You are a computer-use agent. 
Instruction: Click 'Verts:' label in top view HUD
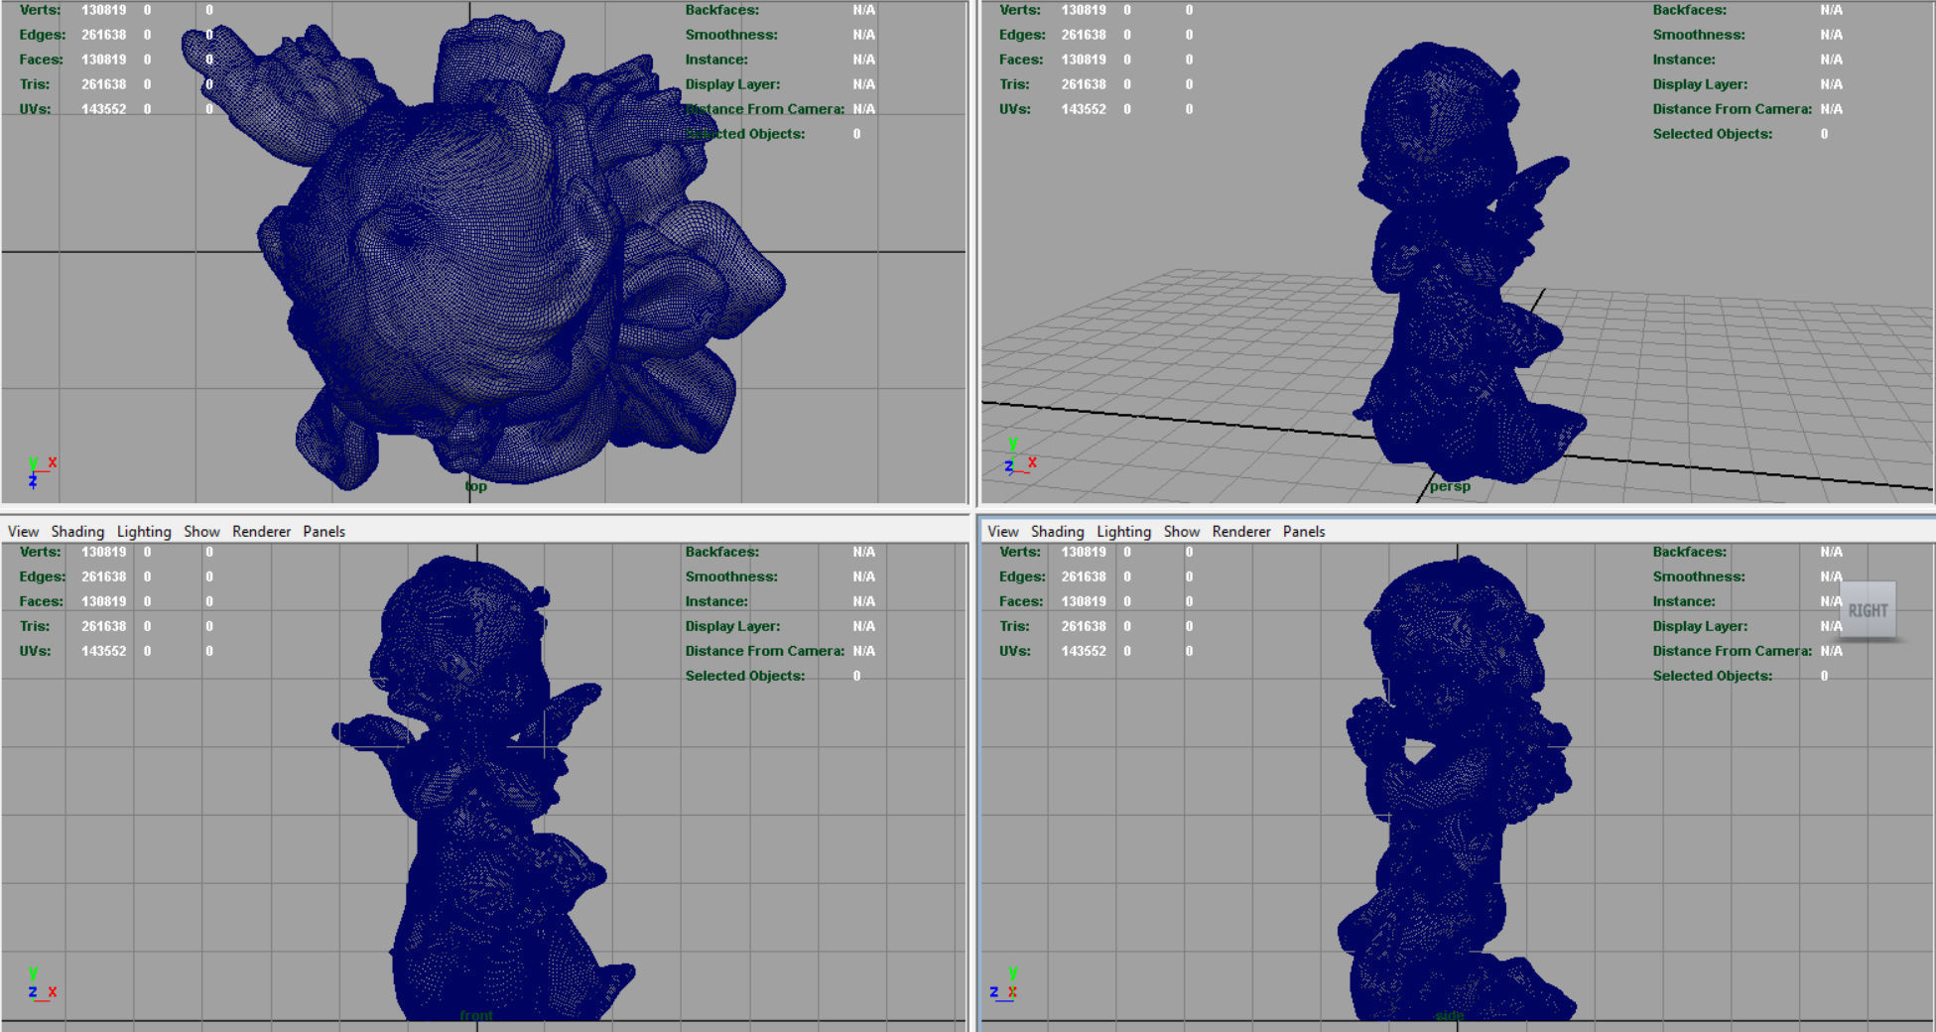tap(40, 10)
